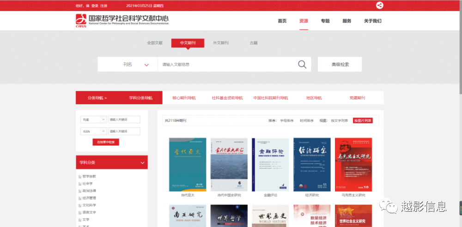Click the 在结果中检索 button
462x227 pixels.
click(106, 142)
